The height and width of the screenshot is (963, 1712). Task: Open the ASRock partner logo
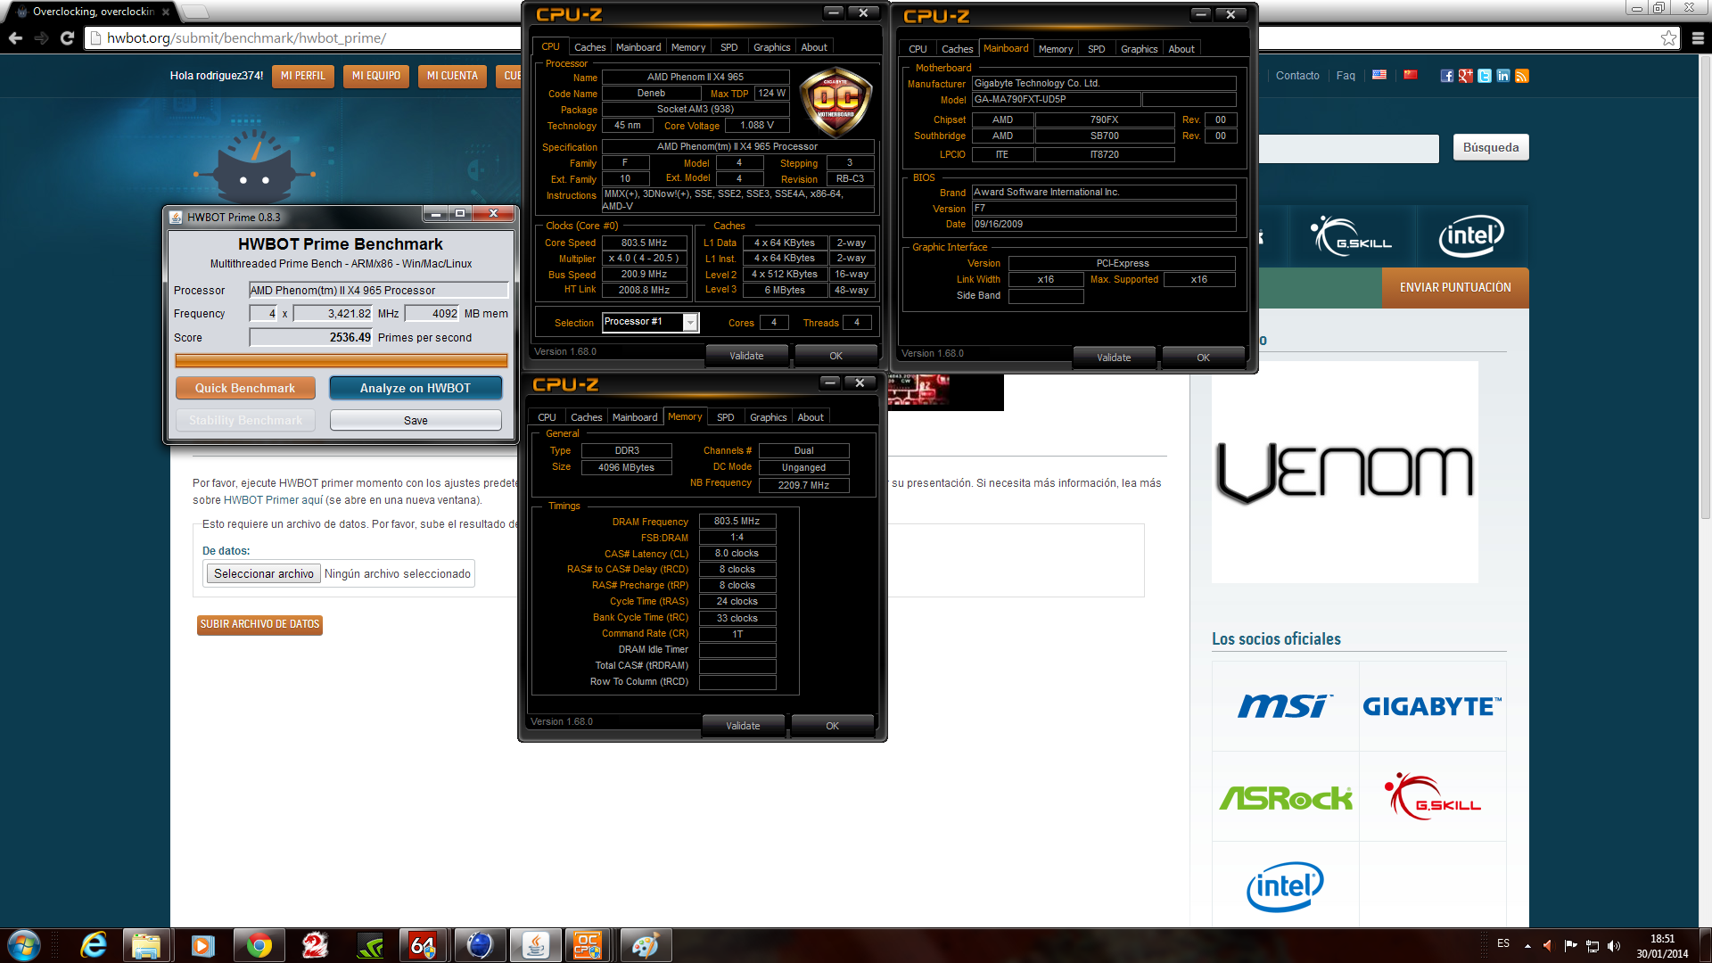tap(1285, 796)
